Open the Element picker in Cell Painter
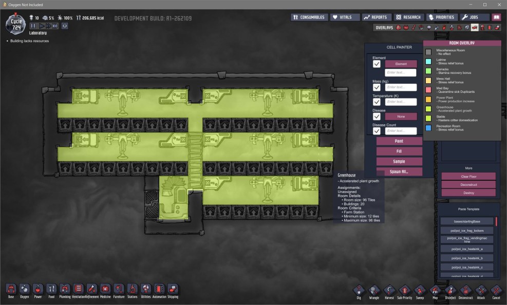 pos(401,64)
